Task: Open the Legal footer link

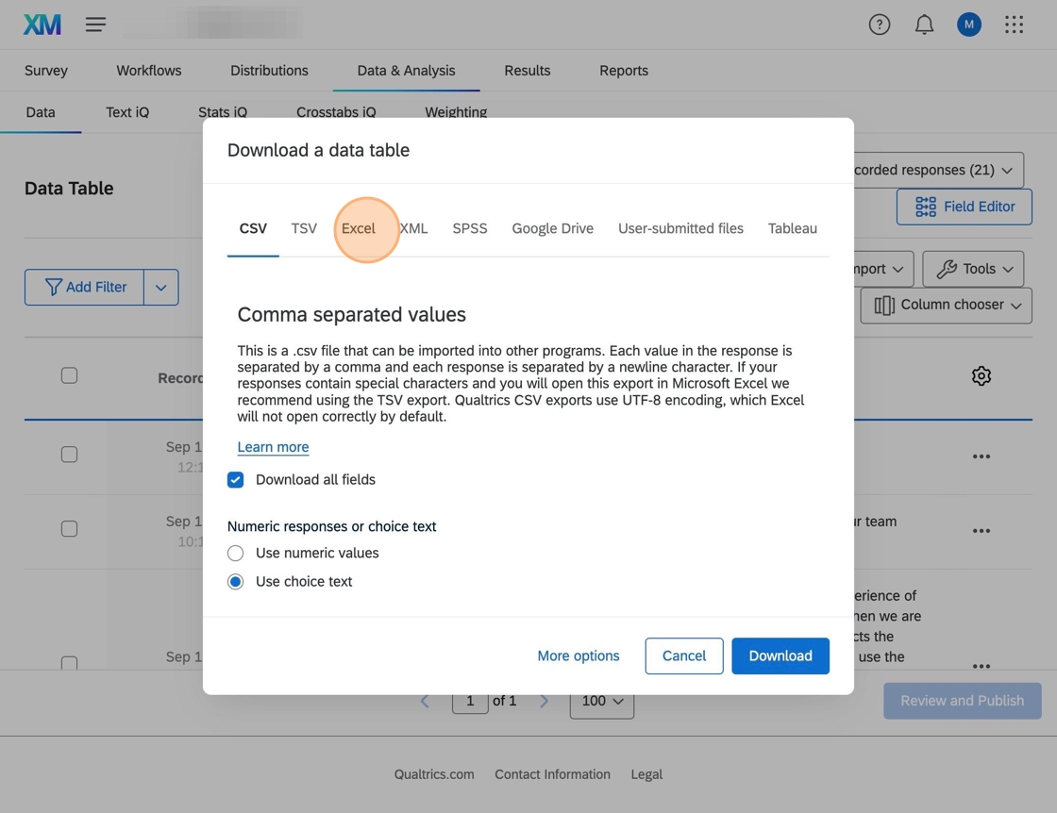Action: tap(646, 774)
